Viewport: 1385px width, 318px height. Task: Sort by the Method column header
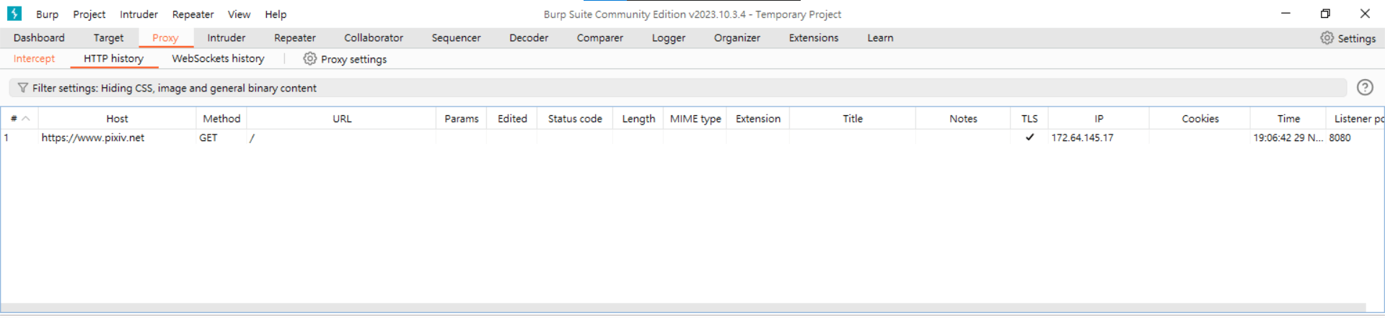221,119
